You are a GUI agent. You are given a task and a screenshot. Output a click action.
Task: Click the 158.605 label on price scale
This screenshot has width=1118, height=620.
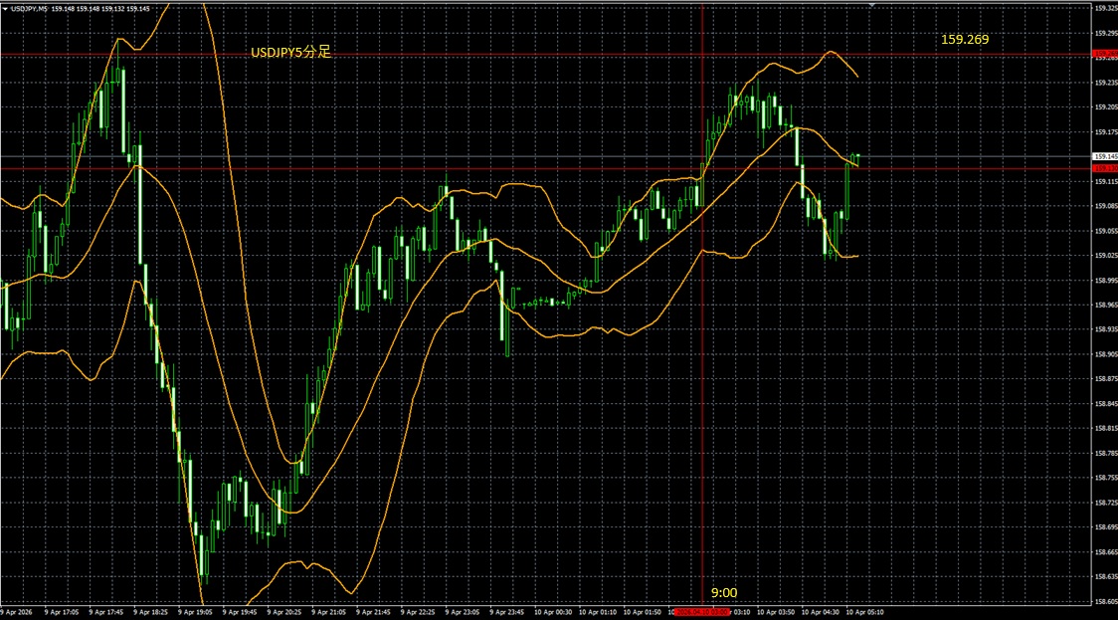tap(1104, 601)
